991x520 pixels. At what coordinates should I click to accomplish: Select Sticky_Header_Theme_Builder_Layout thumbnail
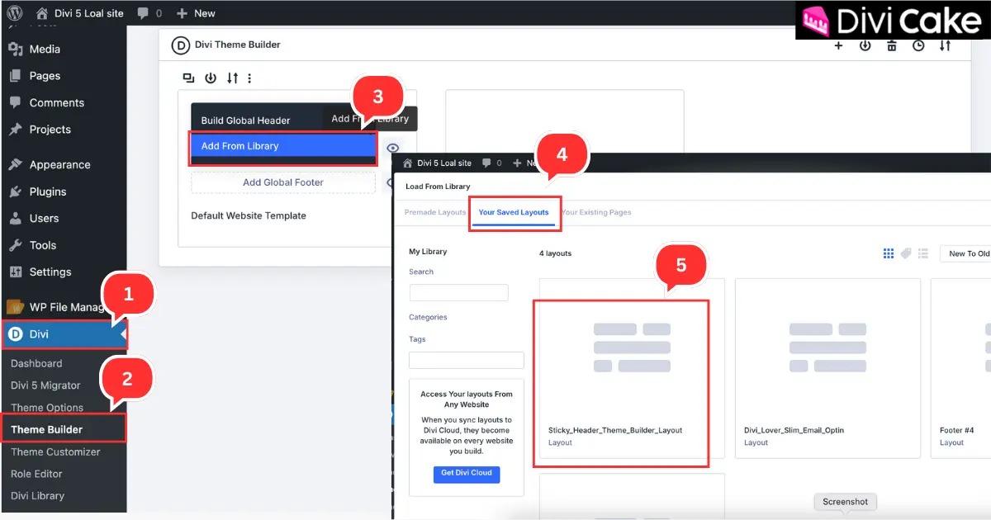coord(632,368)
